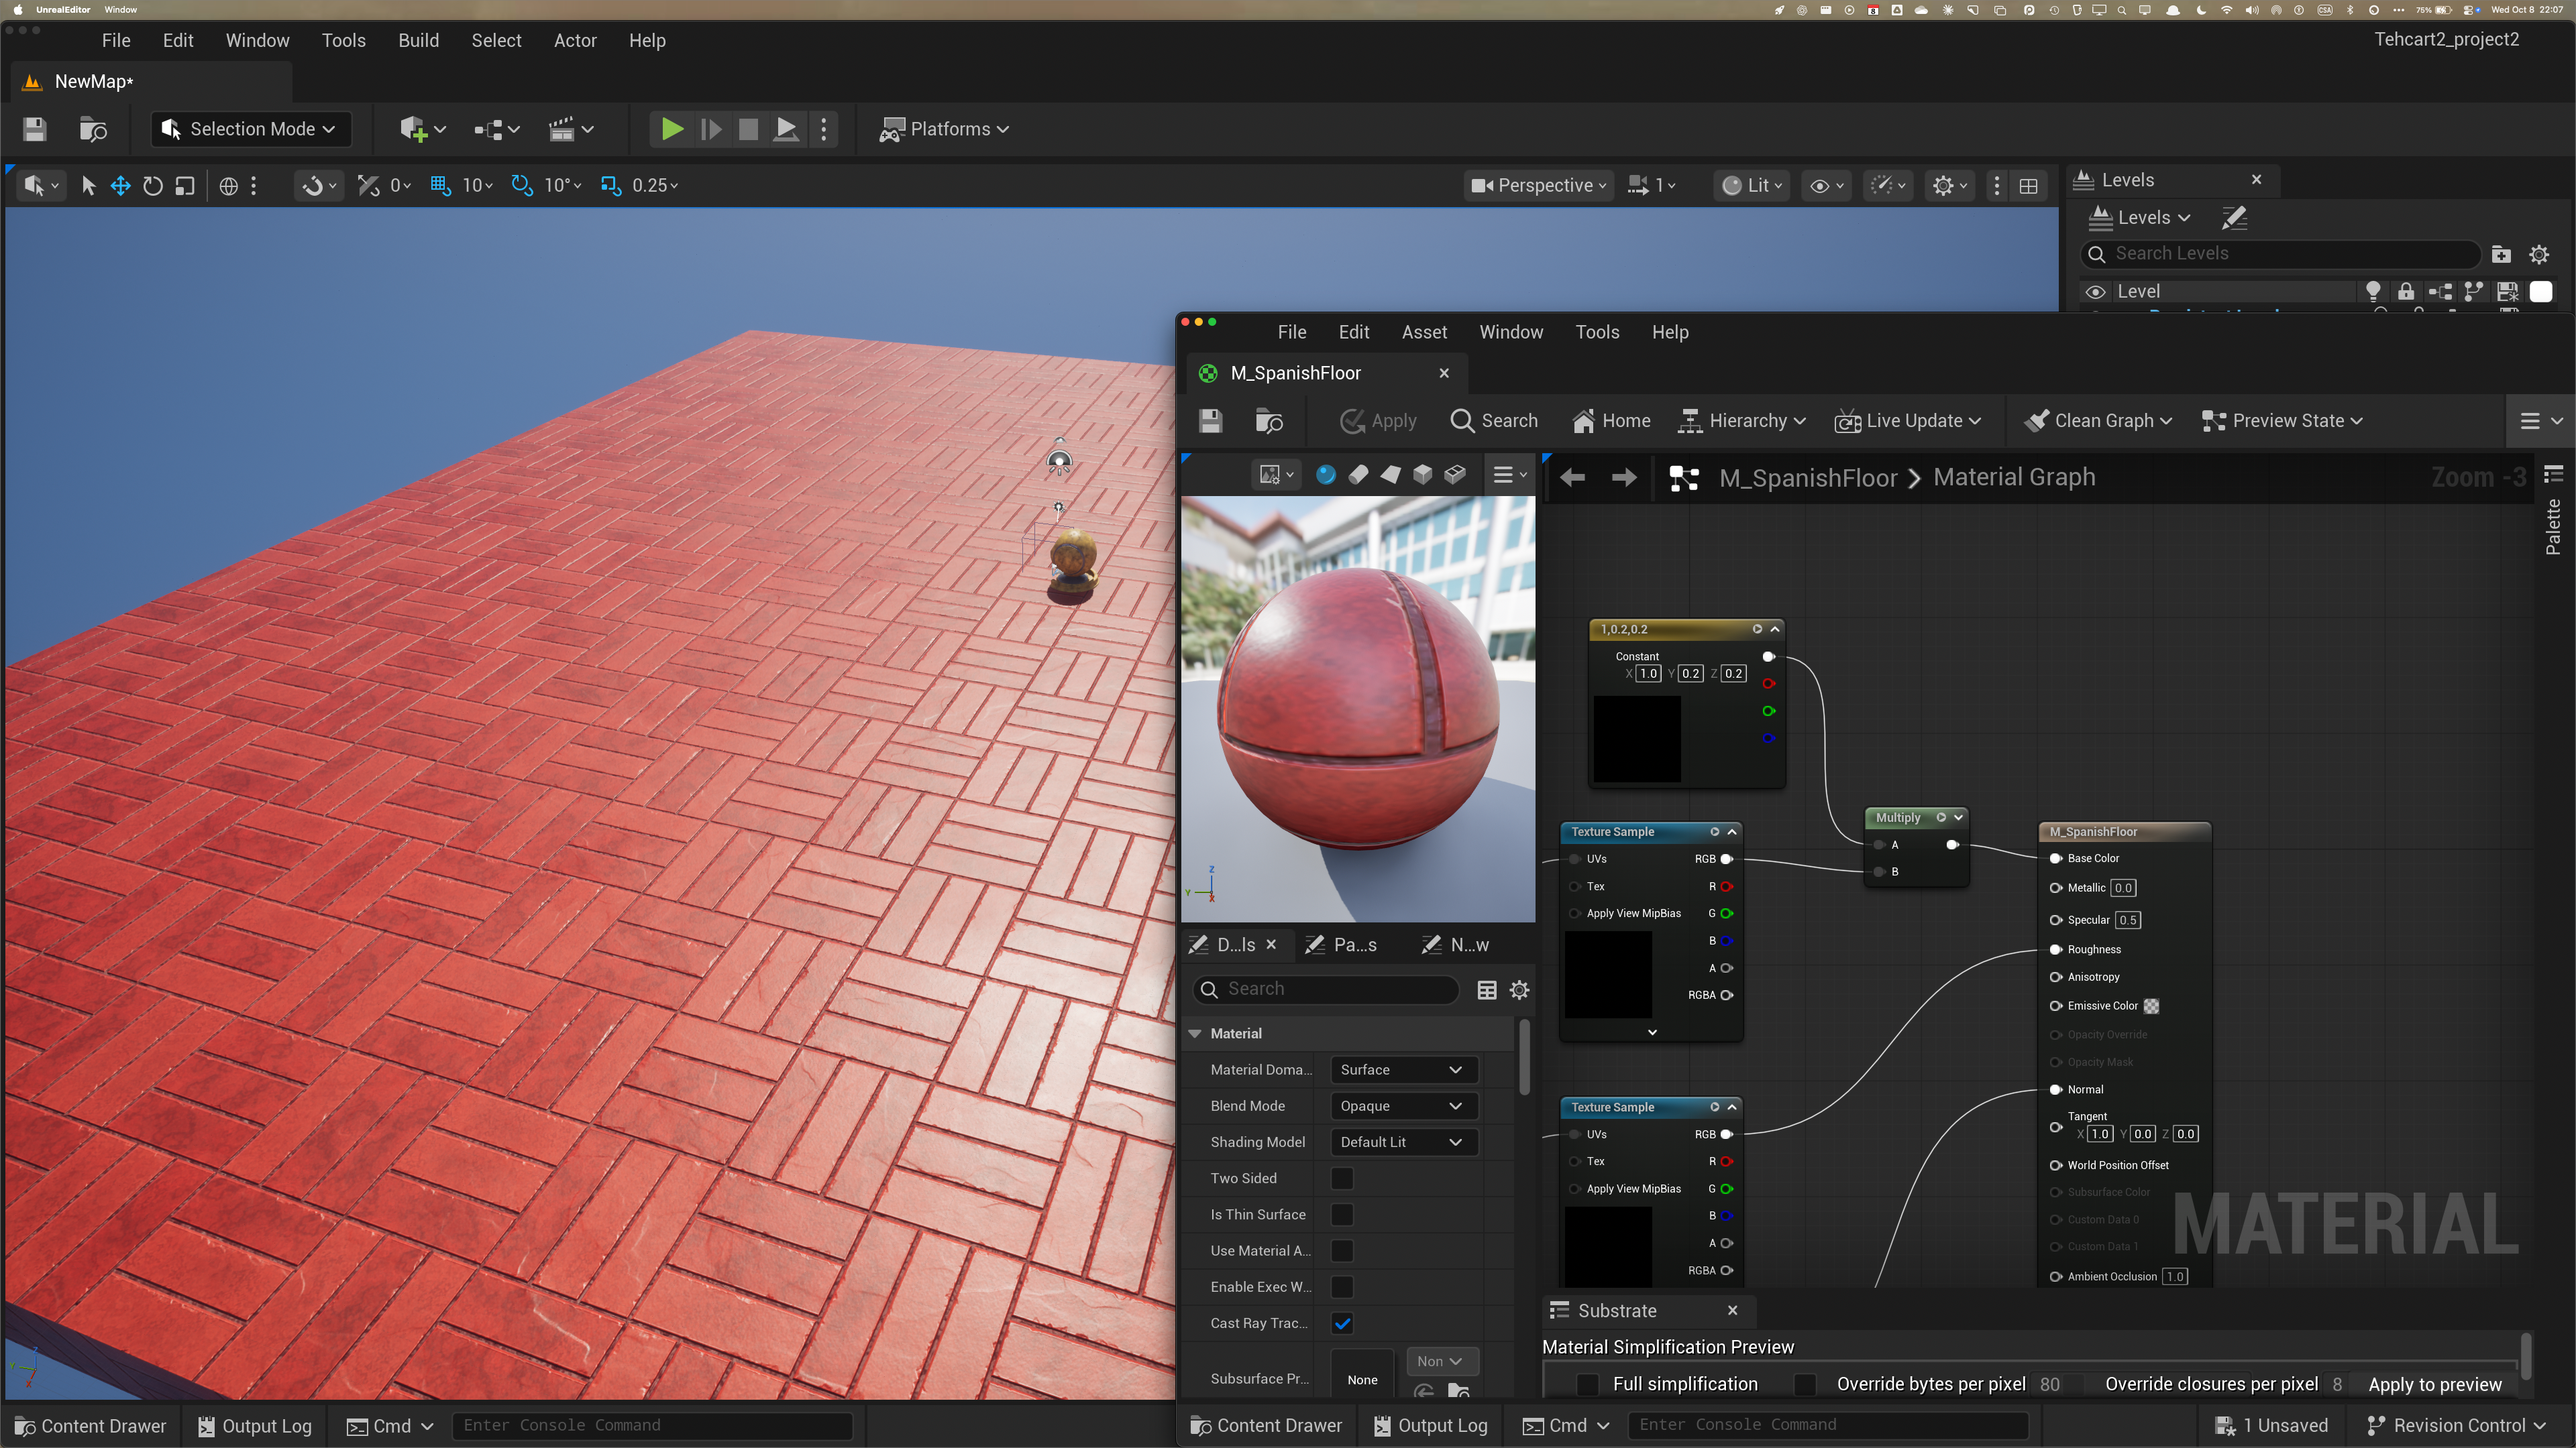2576x1448 pixels.
Task: Click the Constant node color preview swatch
Action: tap(1637, 739)
